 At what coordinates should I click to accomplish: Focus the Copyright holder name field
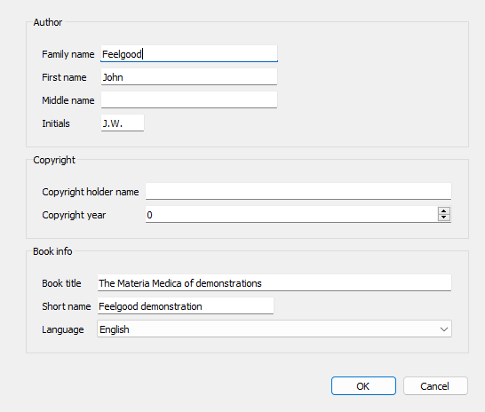pyautogui.click(x=298, y=191)
